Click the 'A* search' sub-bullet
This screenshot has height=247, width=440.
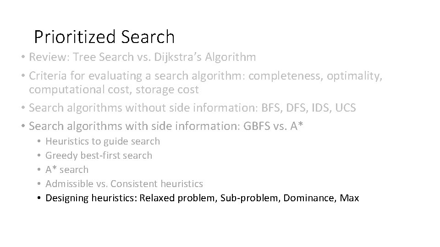pos(67,170)
